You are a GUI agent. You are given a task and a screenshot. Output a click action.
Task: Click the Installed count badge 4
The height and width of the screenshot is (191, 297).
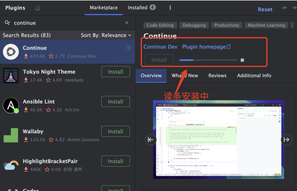click(152, 8)
